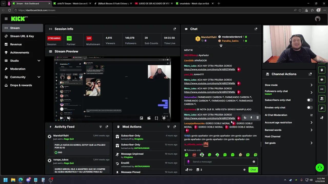Filter the Mod Actions list
This screenshot has width=328, height=184.
point(168,127)
